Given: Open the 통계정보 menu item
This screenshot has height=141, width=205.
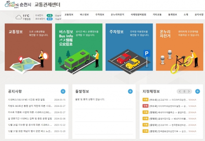Looking at the screenshot, I should [173, 14].
